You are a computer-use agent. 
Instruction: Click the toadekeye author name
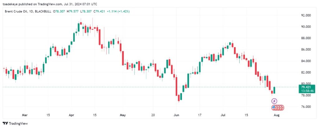click(x=12, y=3)
